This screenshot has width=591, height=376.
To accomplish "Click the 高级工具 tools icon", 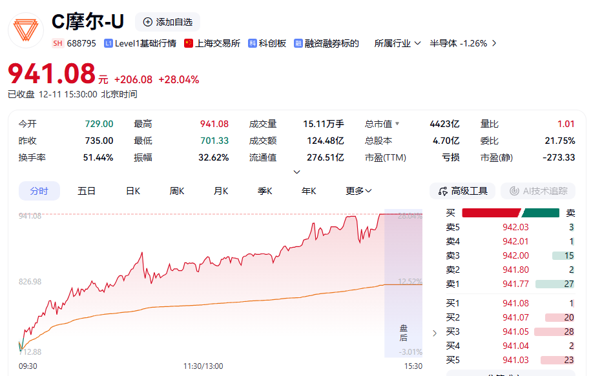I will click(443, 191).
